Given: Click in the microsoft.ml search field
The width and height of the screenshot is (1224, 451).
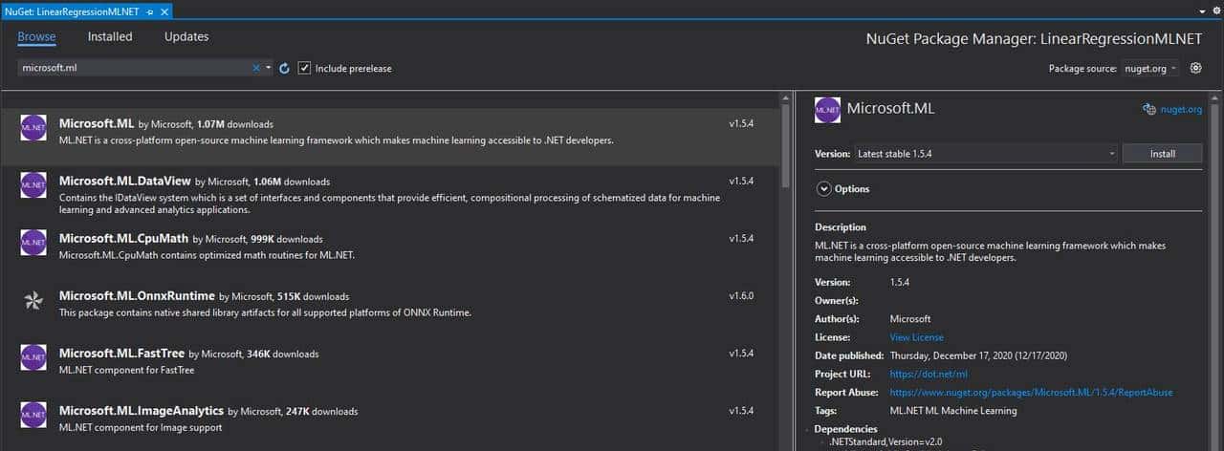Looking at the screenshot, I should 134,69.
